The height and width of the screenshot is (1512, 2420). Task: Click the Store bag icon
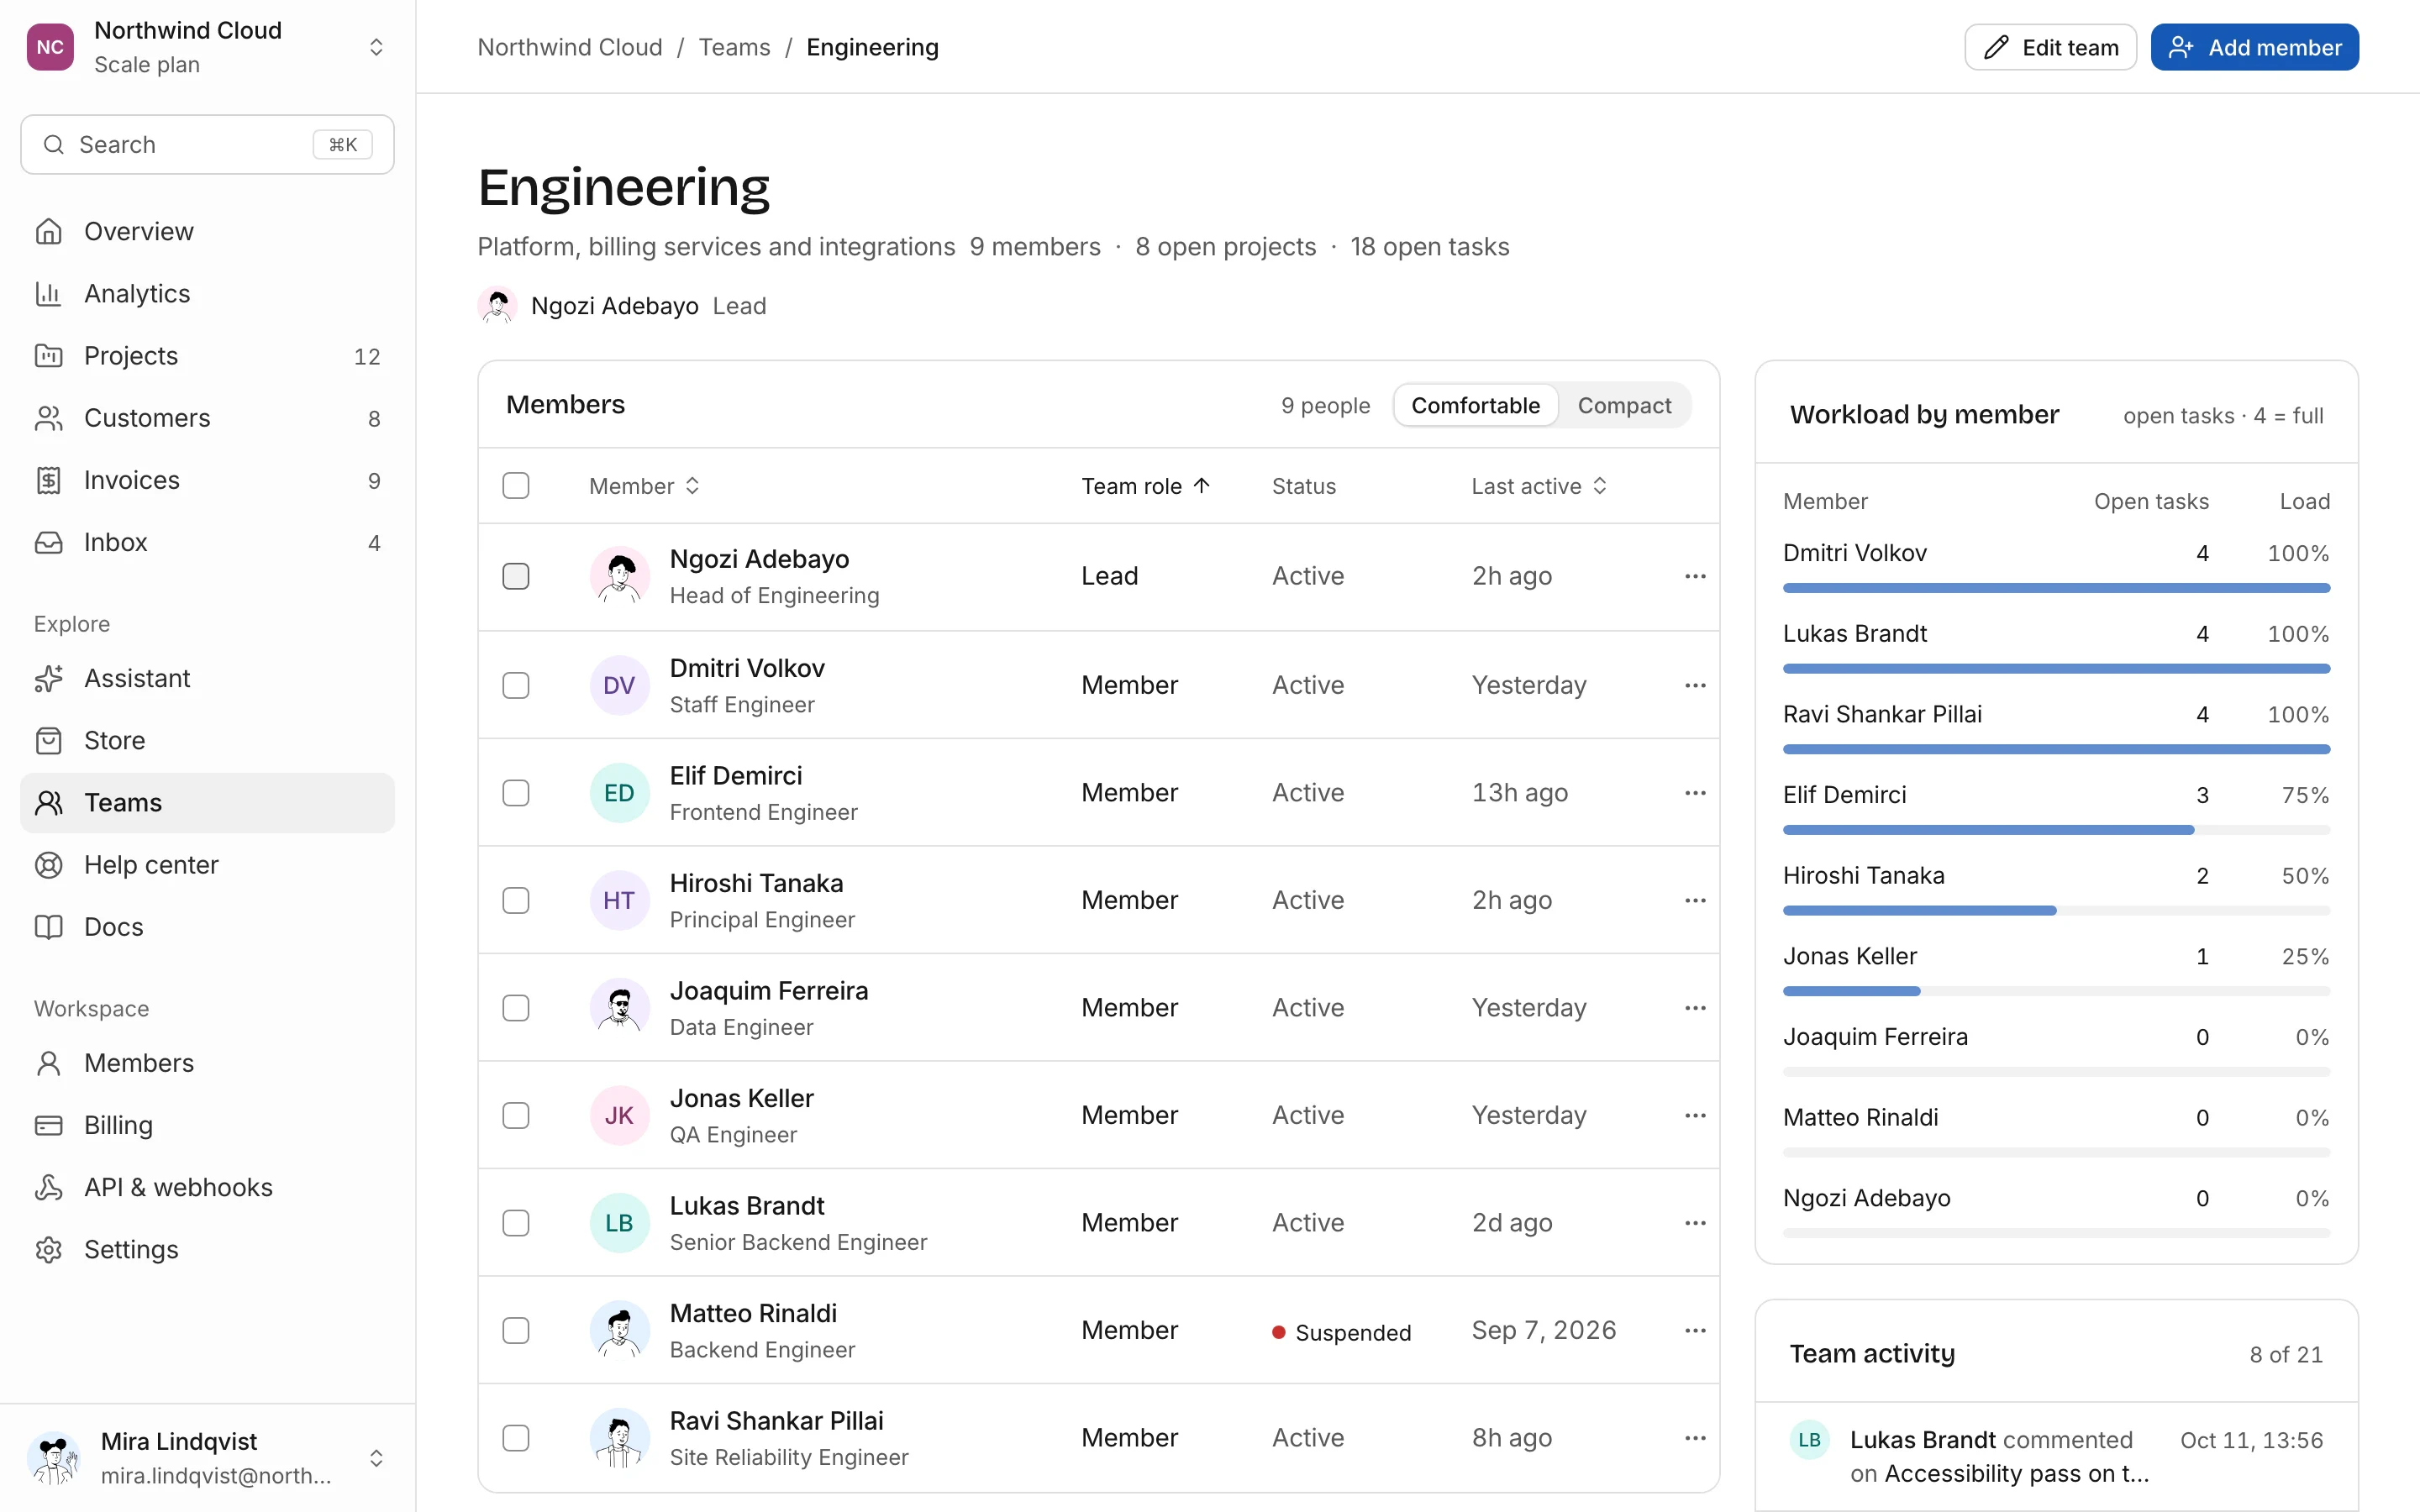[48, 740]
